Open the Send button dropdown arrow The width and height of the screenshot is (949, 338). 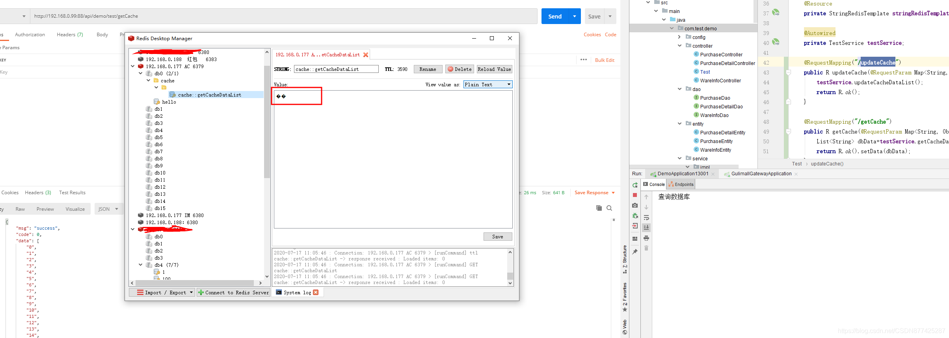click(575, 16)
